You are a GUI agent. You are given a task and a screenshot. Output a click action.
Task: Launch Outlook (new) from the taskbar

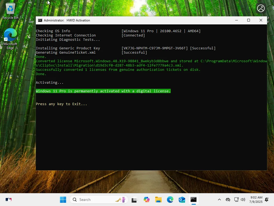pyautogui.click(x=182, y=200)
